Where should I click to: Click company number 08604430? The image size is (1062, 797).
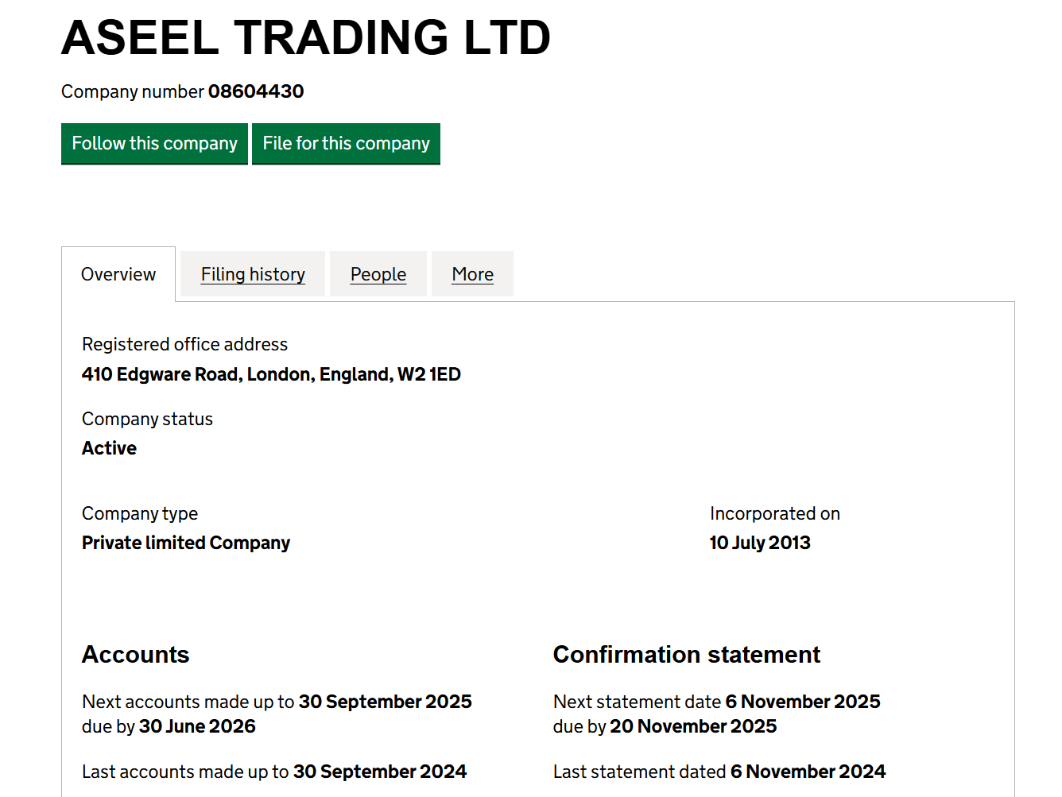[x=255, y=91]
